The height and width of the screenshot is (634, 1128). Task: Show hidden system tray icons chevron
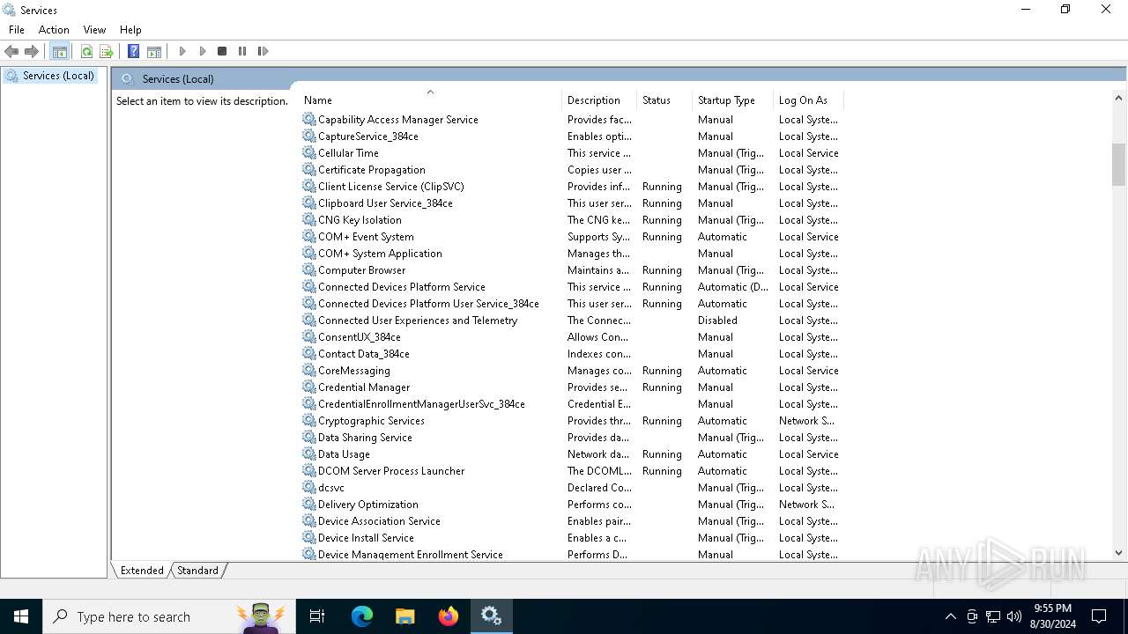pyautogui.click(x=950, y=616)
